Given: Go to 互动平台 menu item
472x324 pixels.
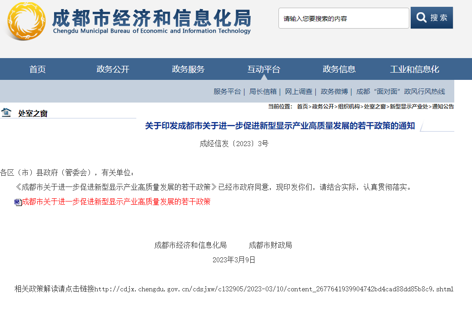Looking at the screenshot, I should (x=264, y=69).
